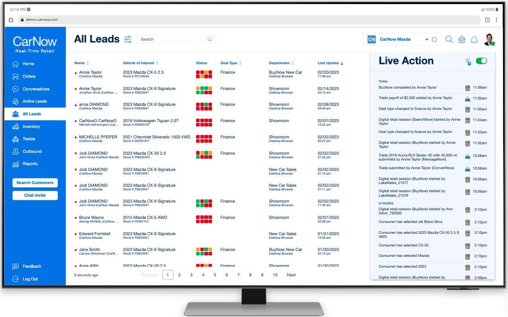Screen dimensions: 508x317
Task: Click 2015 Mazda CX-5 AWD vehicle
Action: click(145, 218)
